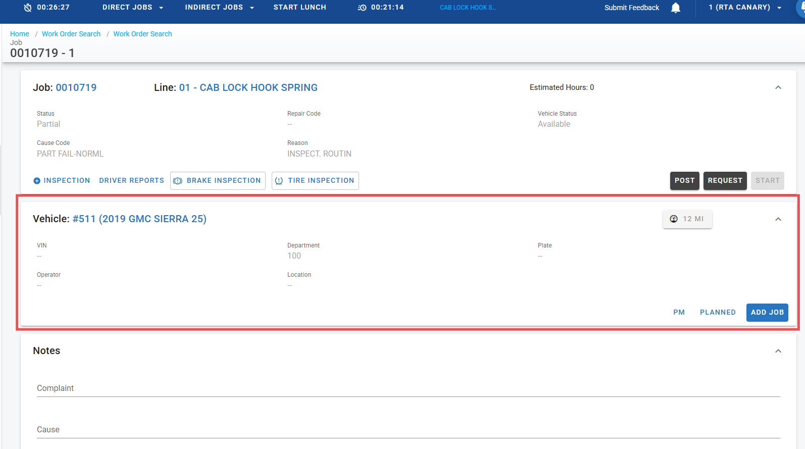Click the job timer icon beside 00:21:14
Image resolution: width=805 pixels, height=449 pixels.
(x=362, y=8)
